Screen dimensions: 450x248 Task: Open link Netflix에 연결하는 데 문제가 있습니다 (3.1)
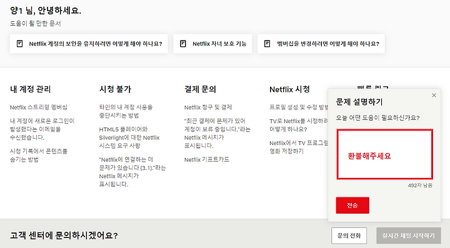pyautogui.click(x=132, y=172)
